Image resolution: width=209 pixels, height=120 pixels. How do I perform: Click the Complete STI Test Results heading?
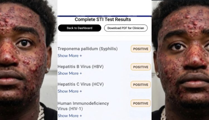click(x=103, y=20)
